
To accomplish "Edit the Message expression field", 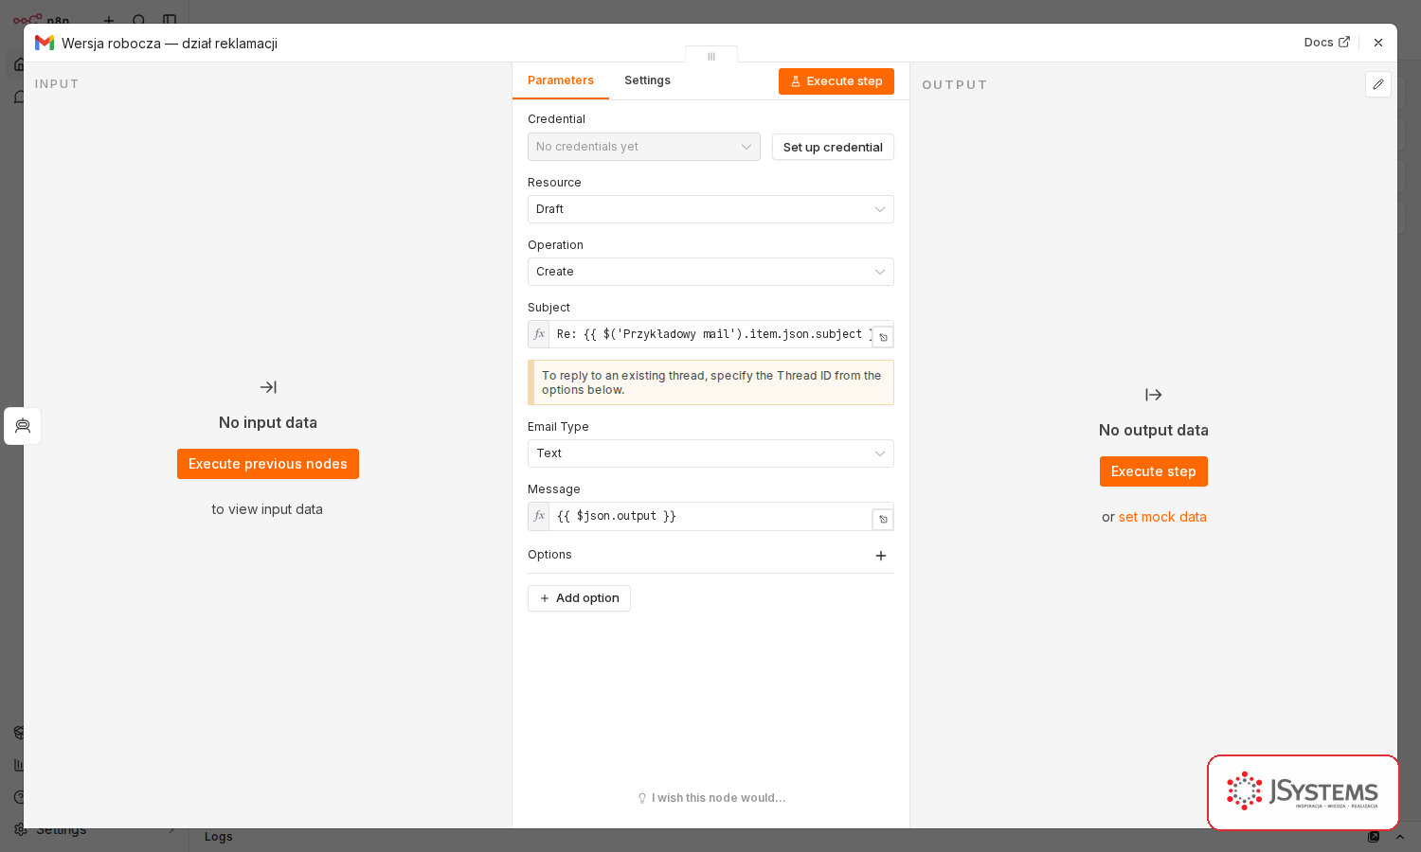I will (710, 516).
